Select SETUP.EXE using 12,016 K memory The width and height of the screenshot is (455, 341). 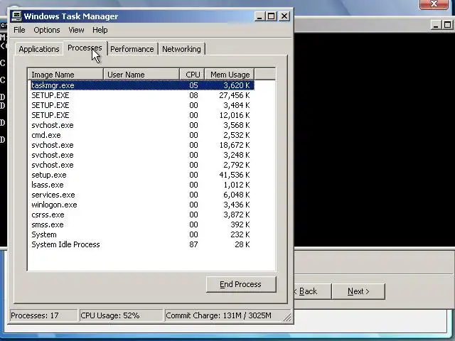142,115
